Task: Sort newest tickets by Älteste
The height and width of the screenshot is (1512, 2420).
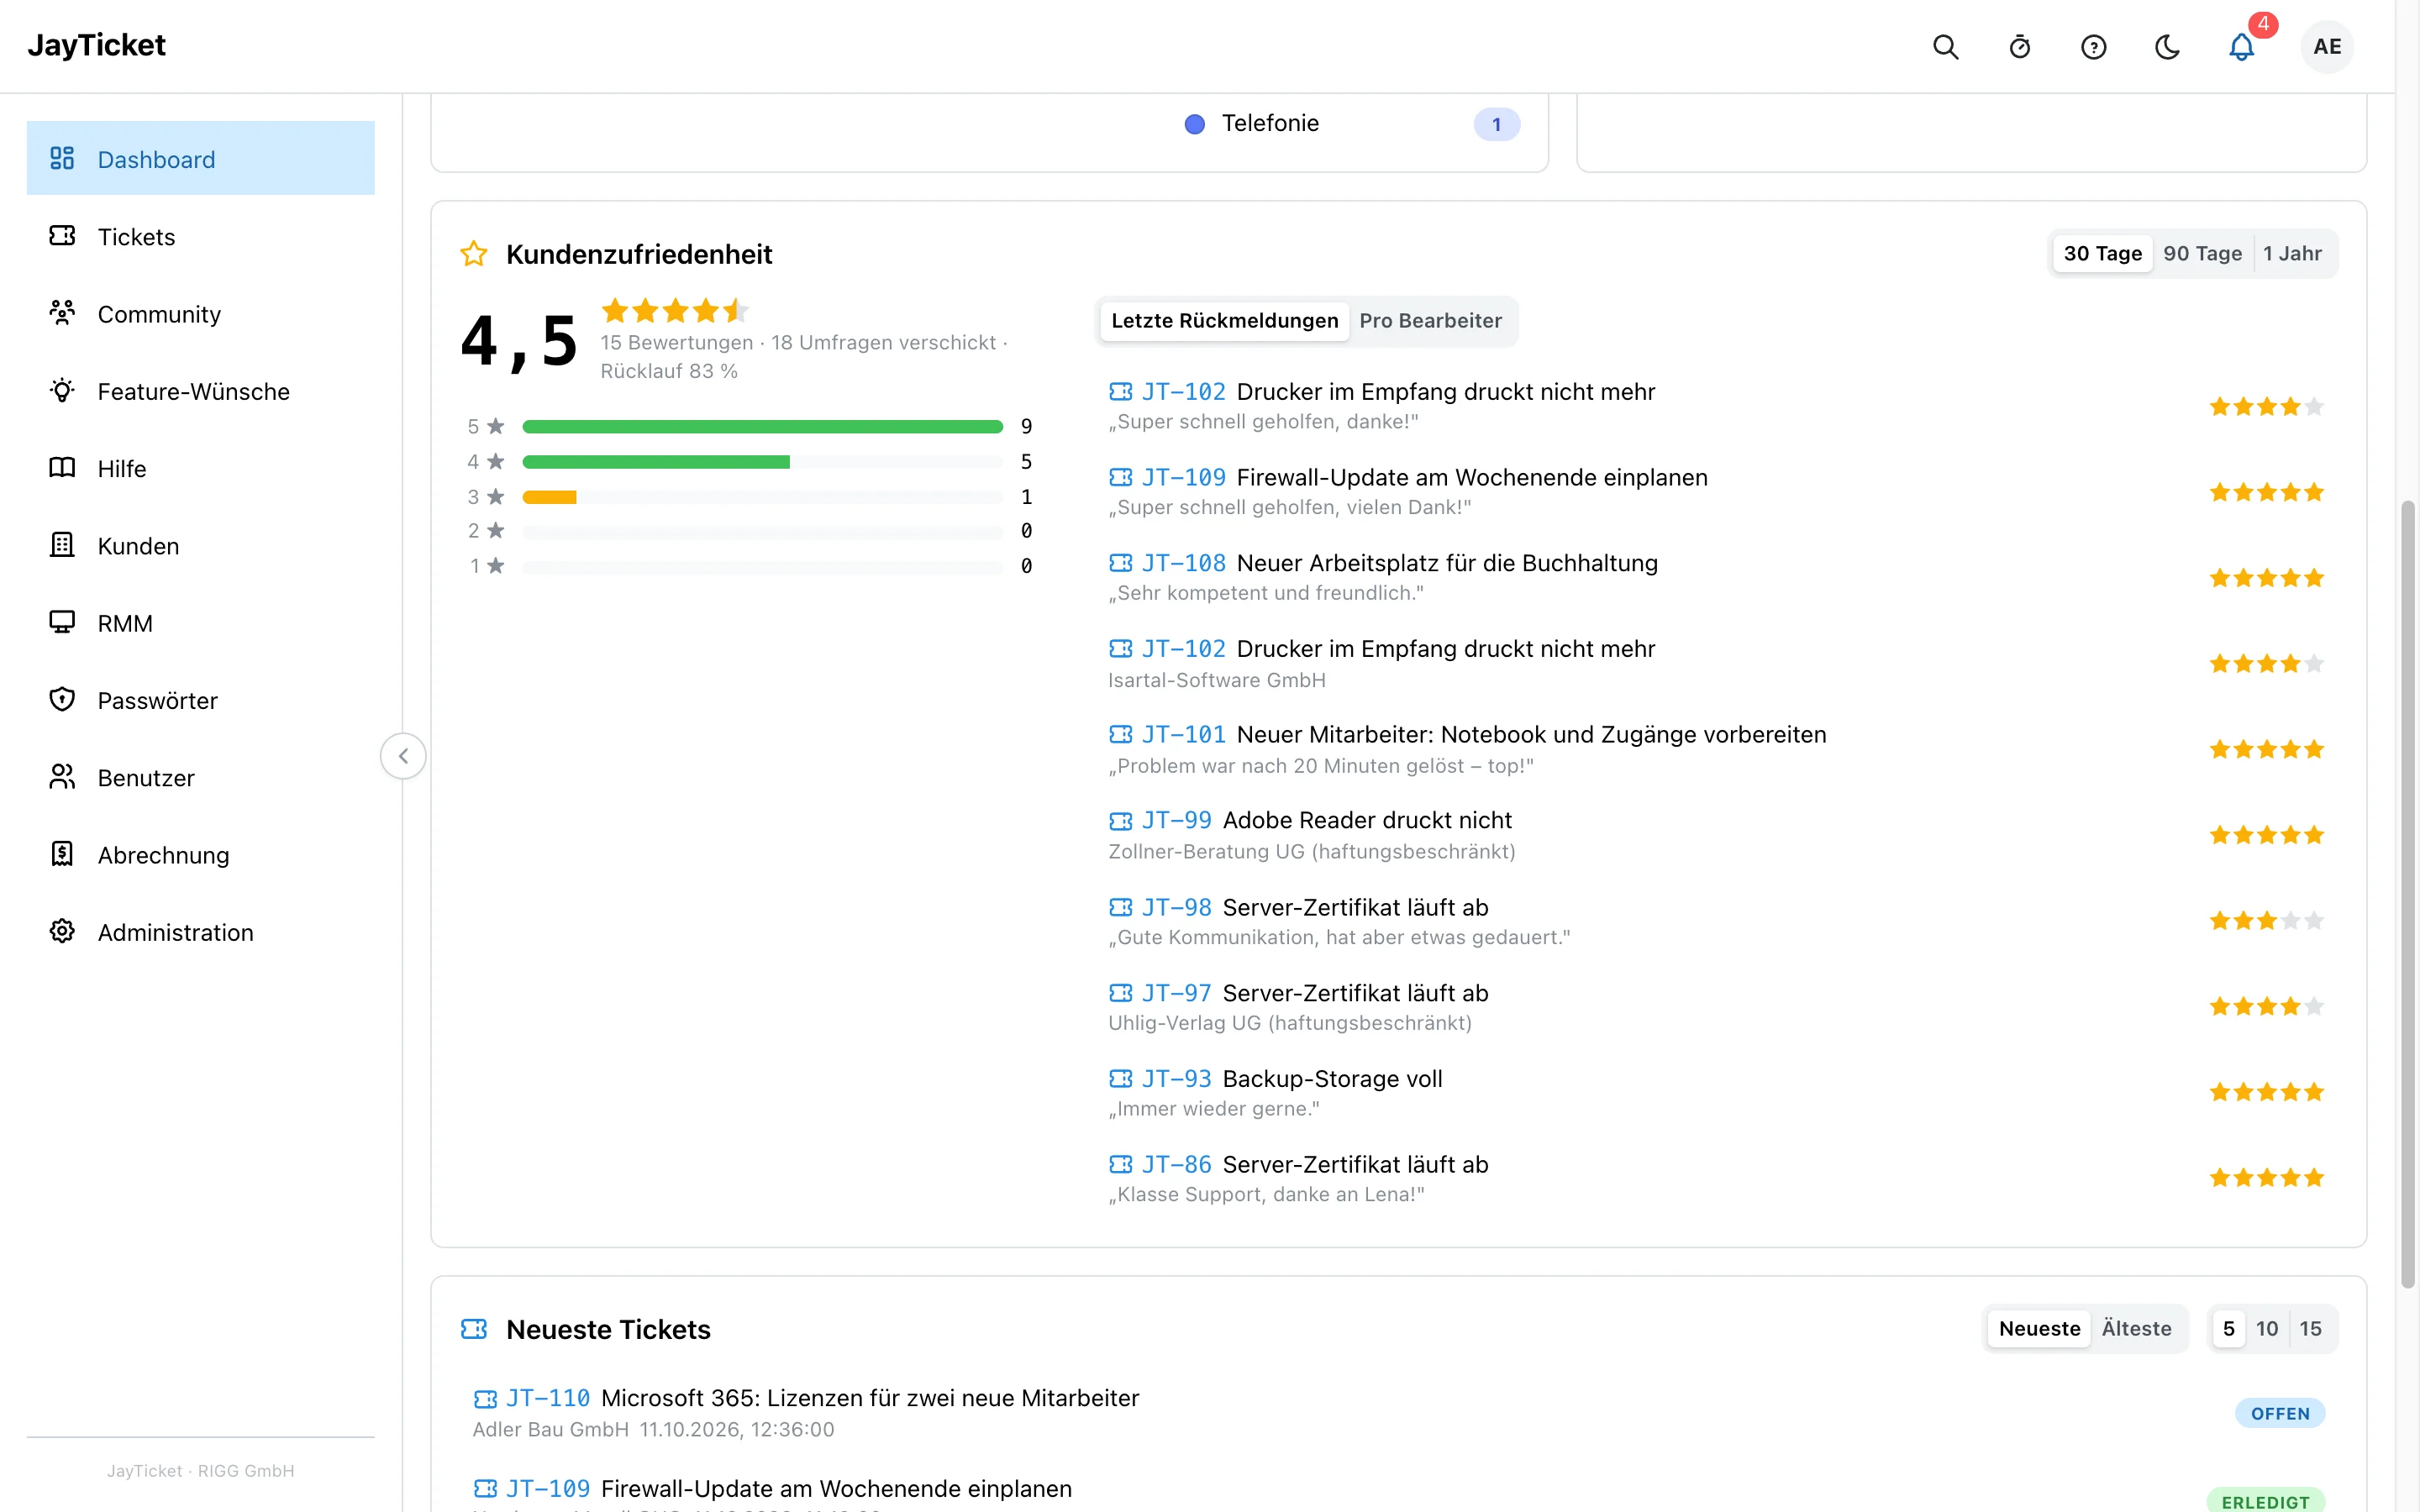Action: point(2136,1329)
